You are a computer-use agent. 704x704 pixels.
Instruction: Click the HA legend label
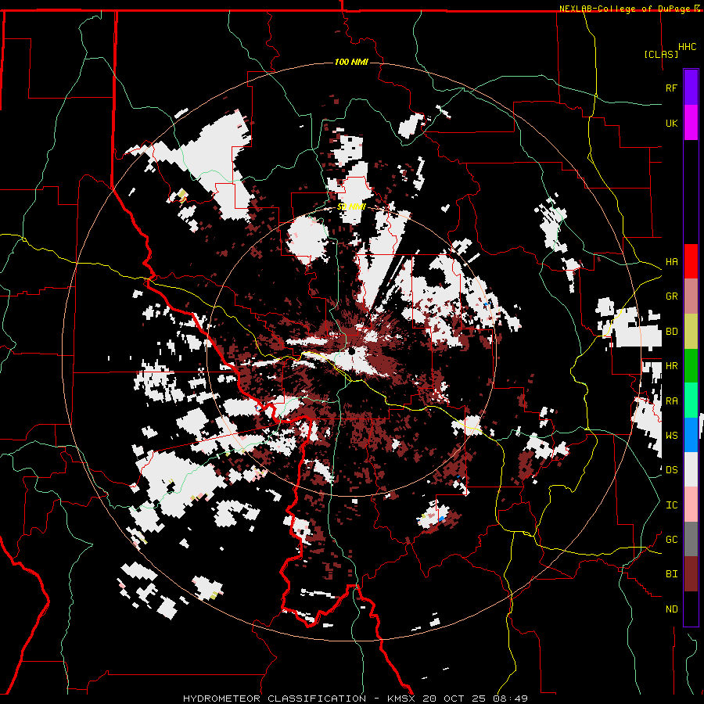pyautogui.click(x=671, y=261)
